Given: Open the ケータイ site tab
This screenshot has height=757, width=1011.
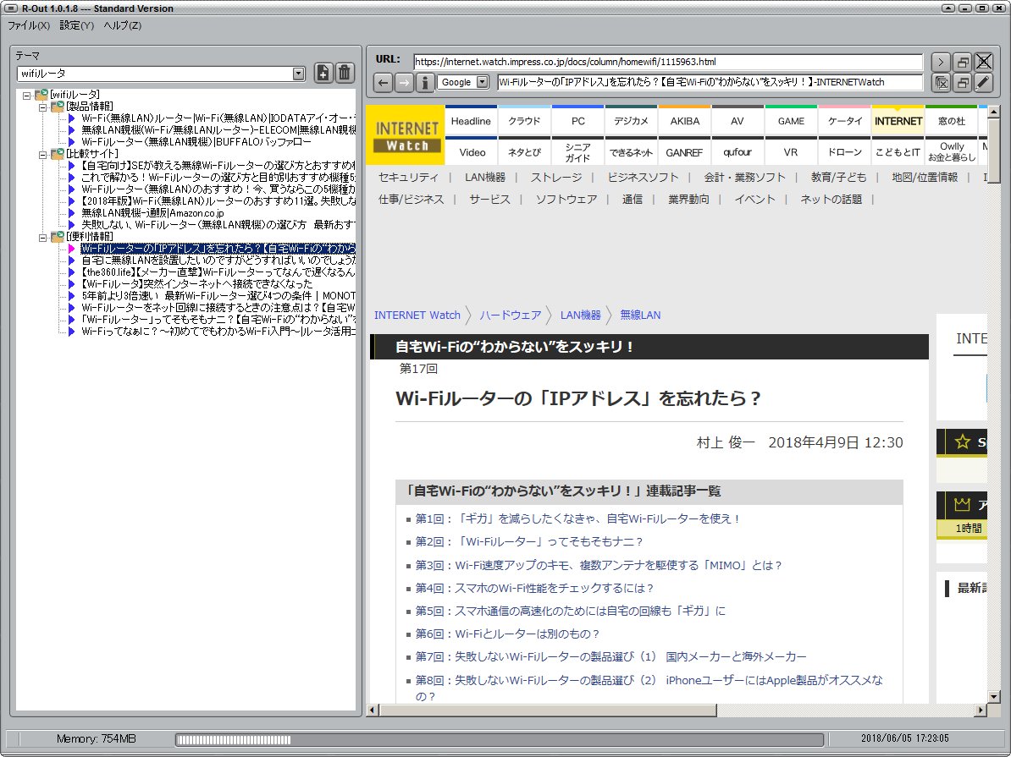Looking at the screenshot, I should pyautogui.click(x=845, y=121).
